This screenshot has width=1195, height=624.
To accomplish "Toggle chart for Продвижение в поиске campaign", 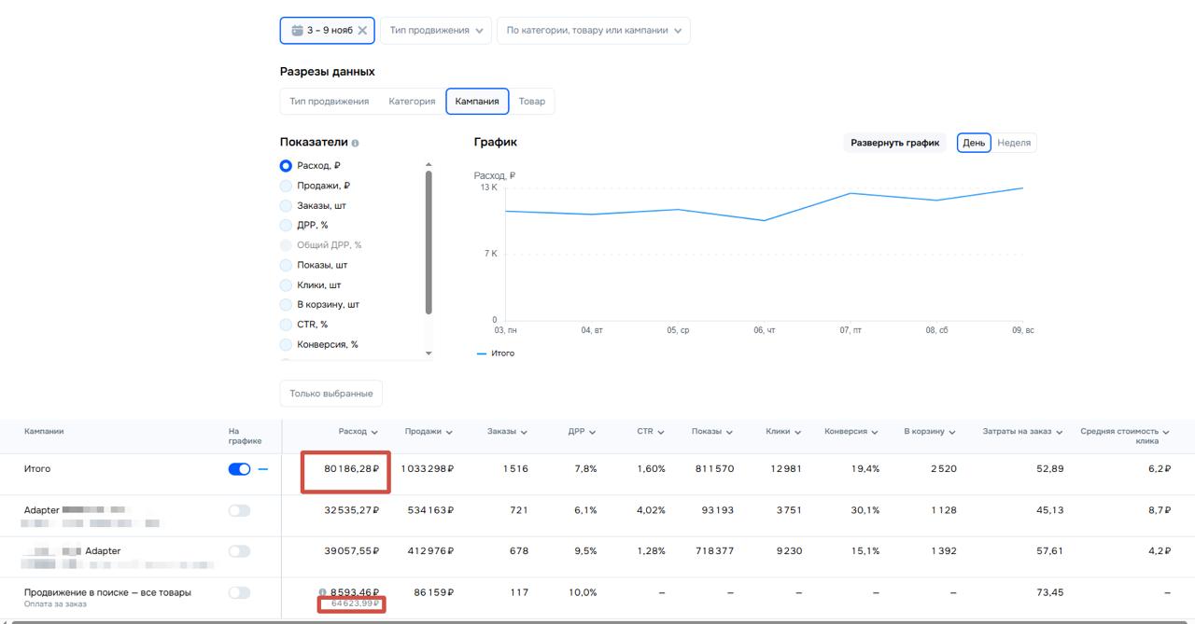I will tap(239, 592).
